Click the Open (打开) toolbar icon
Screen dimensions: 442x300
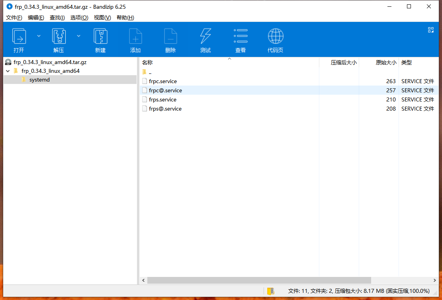pos(19,37)
